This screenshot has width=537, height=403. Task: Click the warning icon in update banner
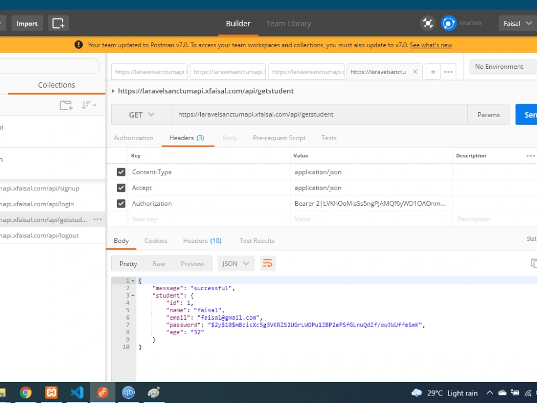tap(78, 45)
